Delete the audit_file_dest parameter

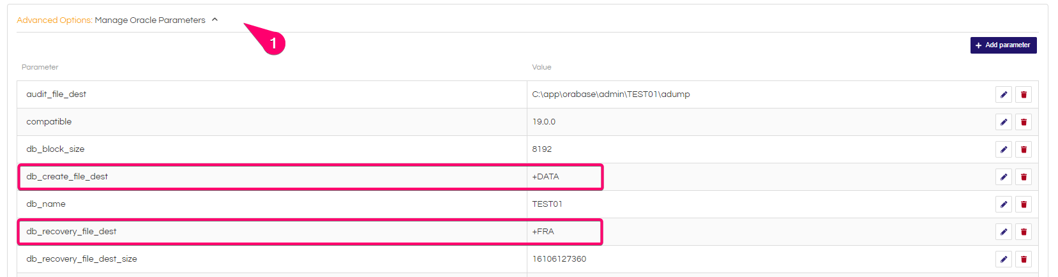tap(1024, 94)
